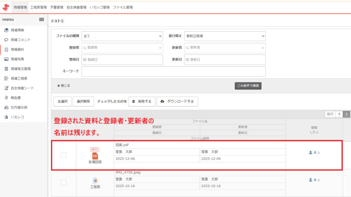Collapse sidebar with hamburger menu icon
This screenshot has height=197, width=351.
point(41,19)
